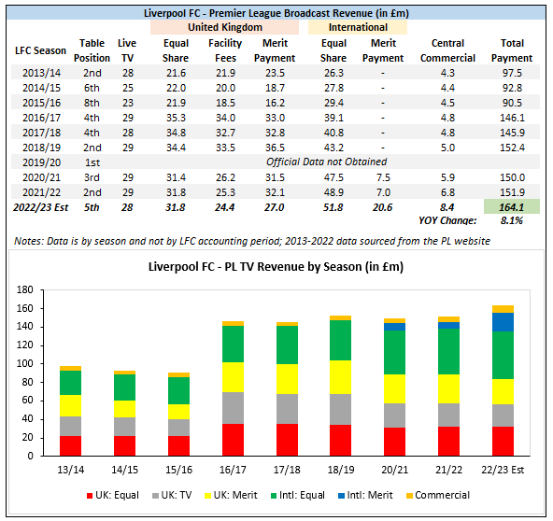This screenshot has width=553, height=521.
Task: Select the '2014/15' season cell
Action: click(42, 88)
